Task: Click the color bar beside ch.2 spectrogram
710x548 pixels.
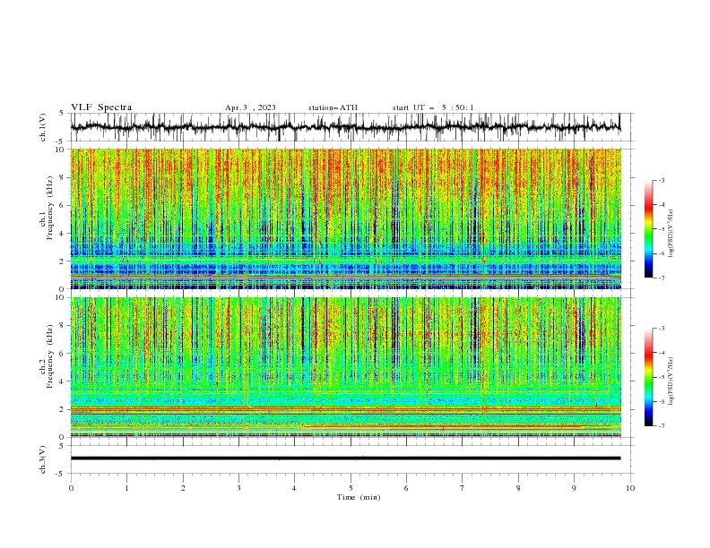Action: 648,377
